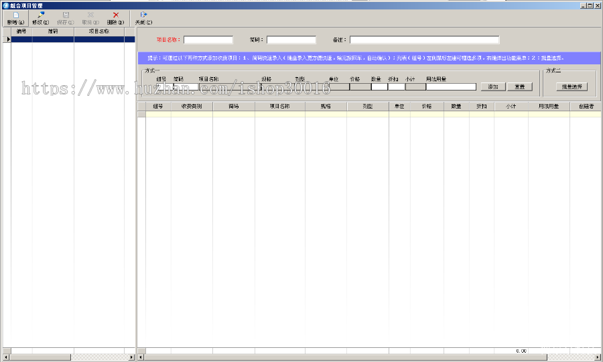Maximize the 组合项目管理 window
Image resolution: width=603 pixels, height=362 pixels.
590,5
